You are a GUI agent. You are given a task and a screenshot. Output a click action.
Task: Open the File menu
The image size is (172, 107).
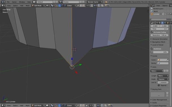[8, 2]
